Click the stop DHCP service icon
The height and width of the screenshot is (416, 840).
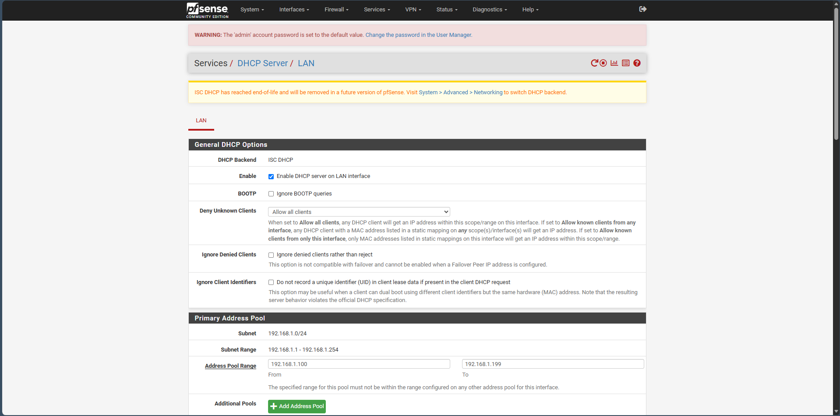(603, 63)
